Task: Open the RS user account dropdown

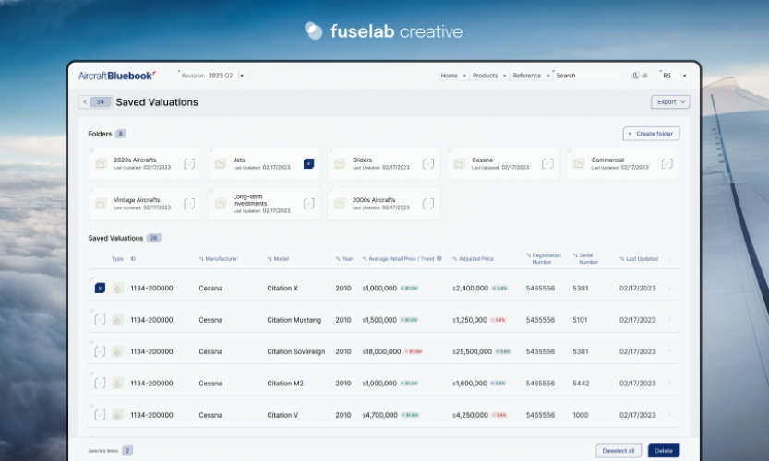Action: [x=674, y=76]
